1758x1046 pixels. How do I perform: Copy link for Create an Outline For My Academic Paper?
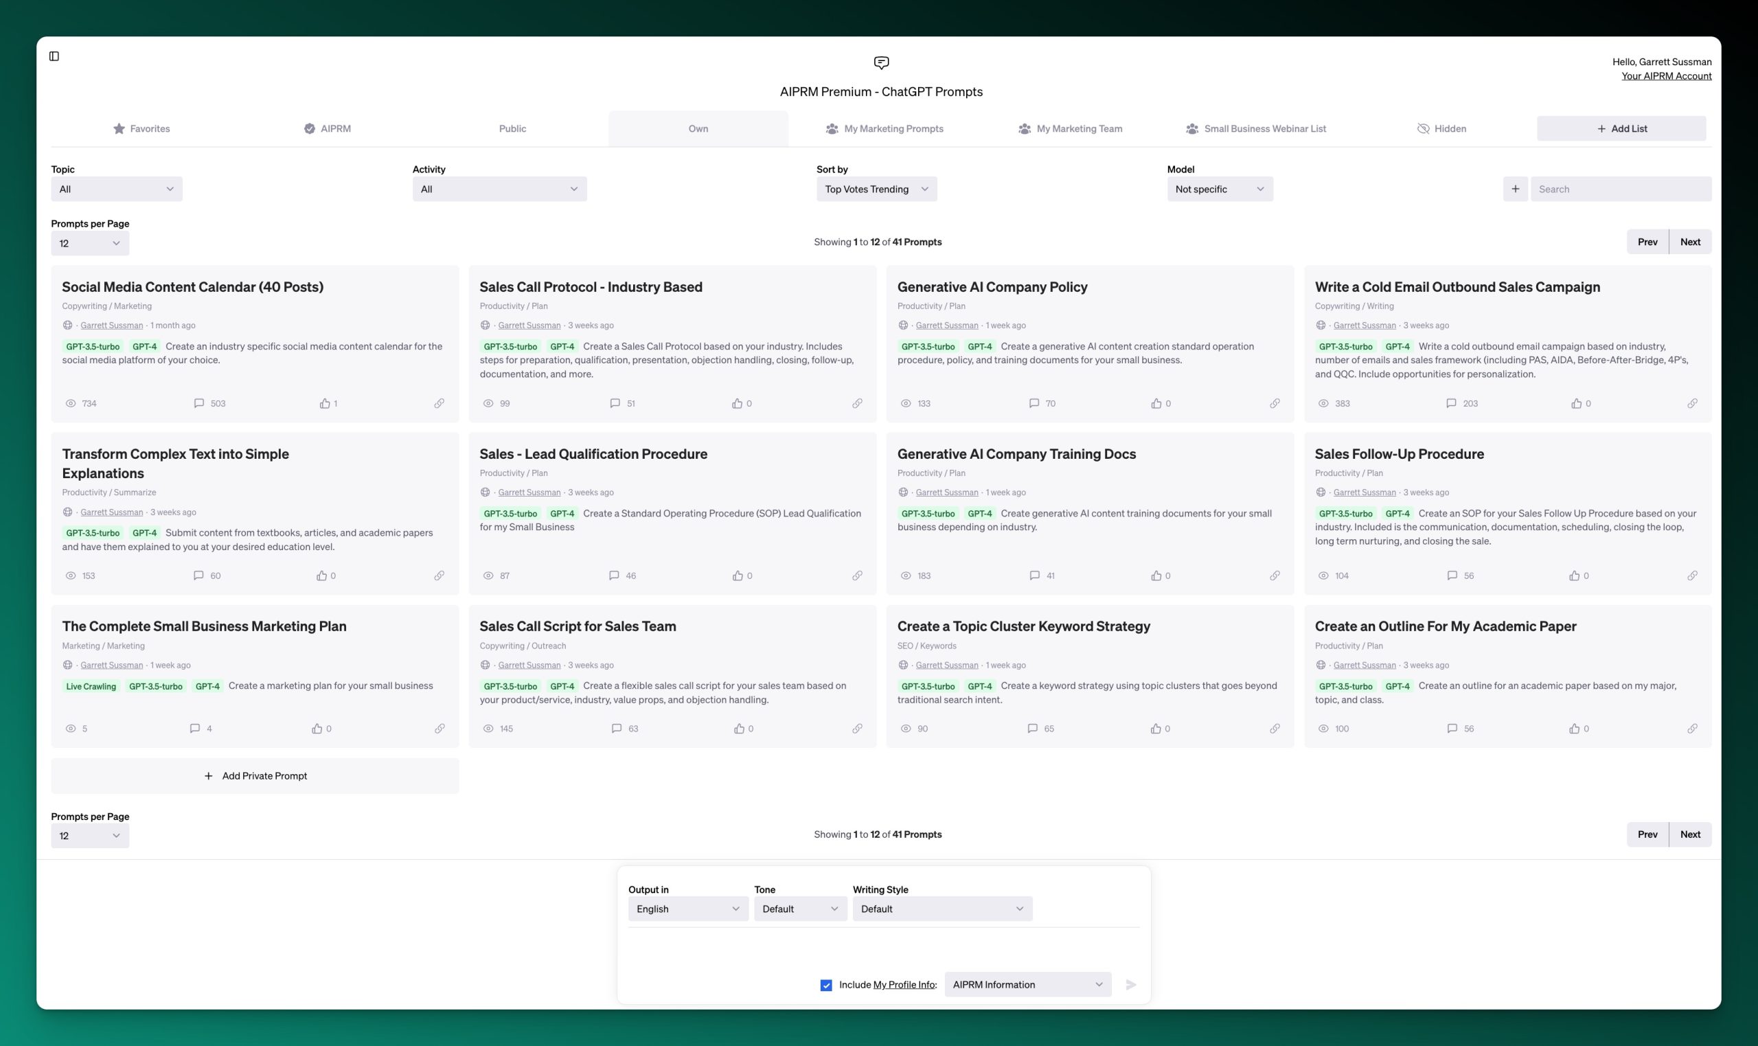tap(1693, 728)
